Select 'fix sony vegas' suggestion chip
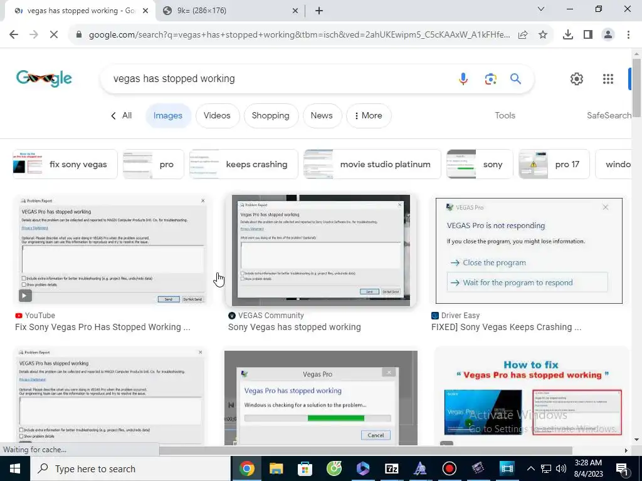Image resolution: width=642 pixels, height=481 pixels. pyautogui.click(x=65, y=164)
